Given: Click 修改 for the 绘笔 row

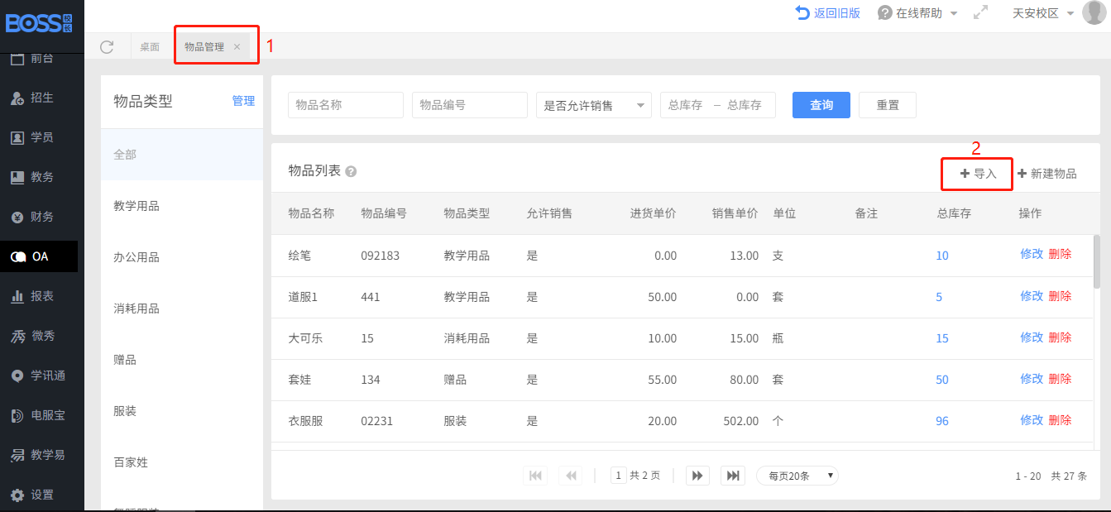Looking at the screenshot, I should (1032, 254).
